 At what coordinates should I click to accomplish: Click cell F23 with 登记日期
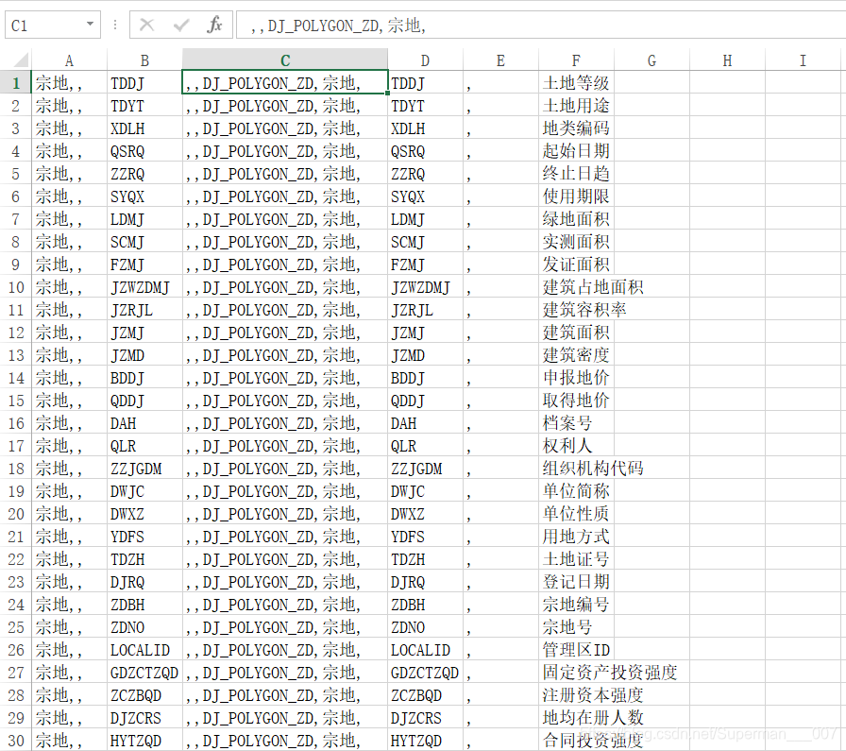(576, 582)
